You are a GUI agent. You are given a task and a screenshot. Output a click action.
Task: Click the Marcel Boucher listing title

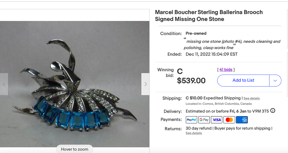tap(209, 16)
